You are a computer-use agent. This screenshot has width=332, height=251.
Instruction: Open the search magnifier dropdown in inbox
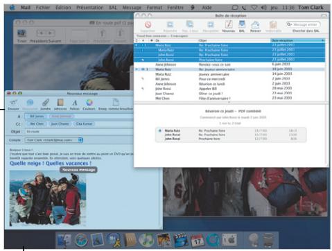point(289,24)
